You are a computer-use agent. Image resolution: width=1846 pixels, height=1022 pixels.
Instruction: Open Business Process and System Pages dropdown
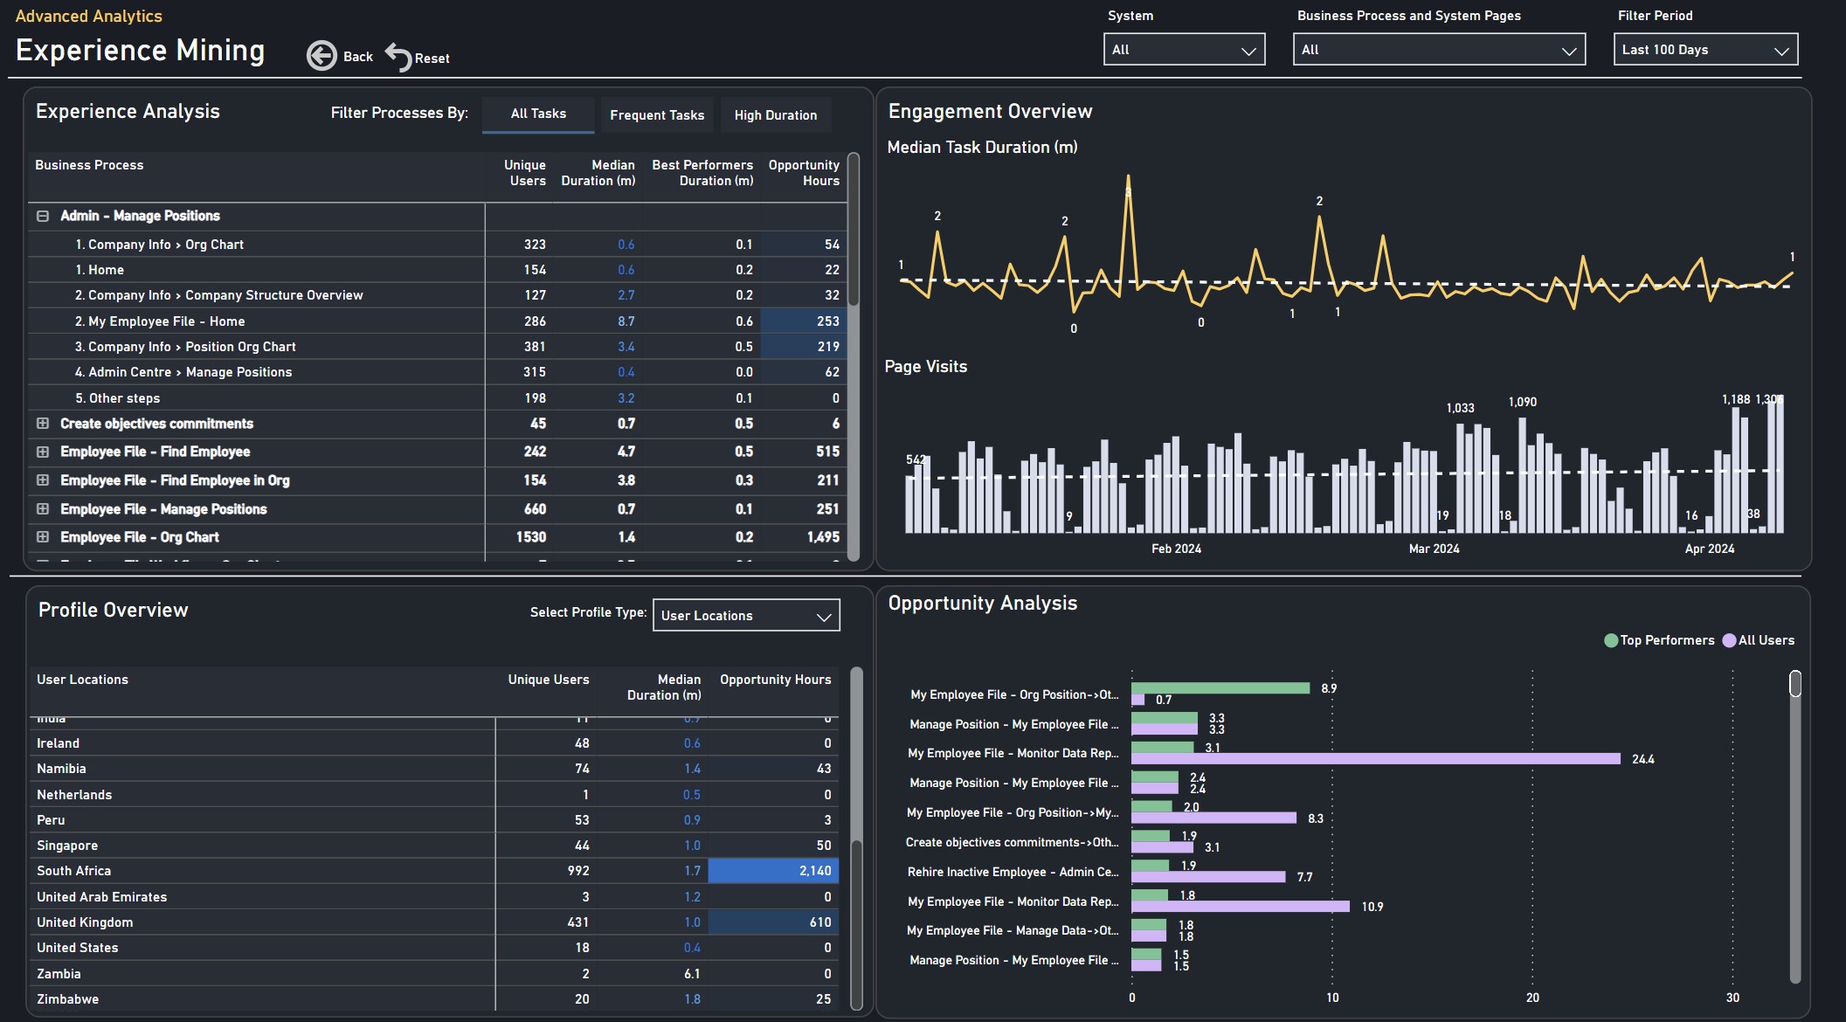pos(1438,50)
